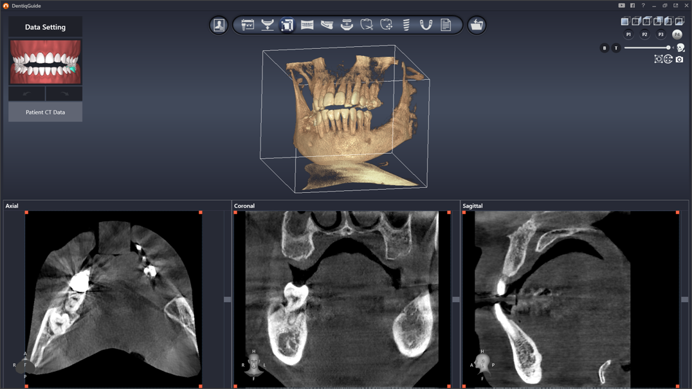Open the Data Setting panel header
692x389 pixels.
(x=45, y=27)
